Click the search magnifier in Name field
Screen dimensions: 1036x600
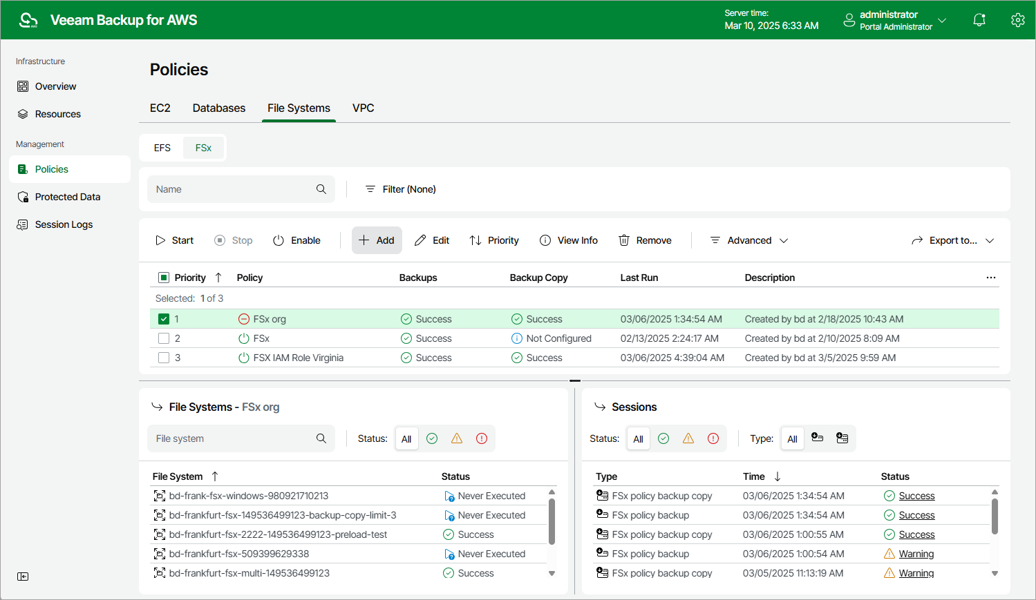(321, 189)
